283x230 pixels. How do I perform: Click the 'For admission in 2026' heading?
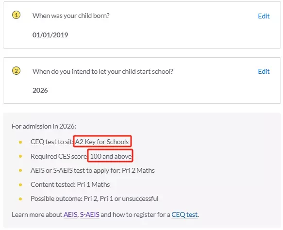point(44,126)
